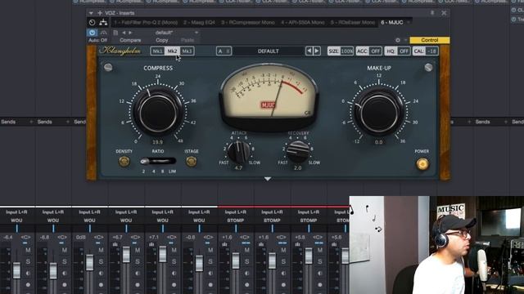The width and height of the screenshot is (524, 294).
Task: Select the API-550A Mono insert tab
Action: point(303,22)
